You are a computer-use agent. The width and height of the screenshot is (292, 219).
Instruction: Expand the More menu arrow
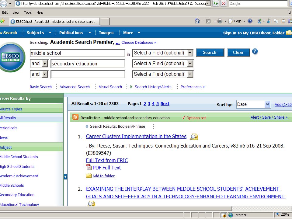pos(139,33)
